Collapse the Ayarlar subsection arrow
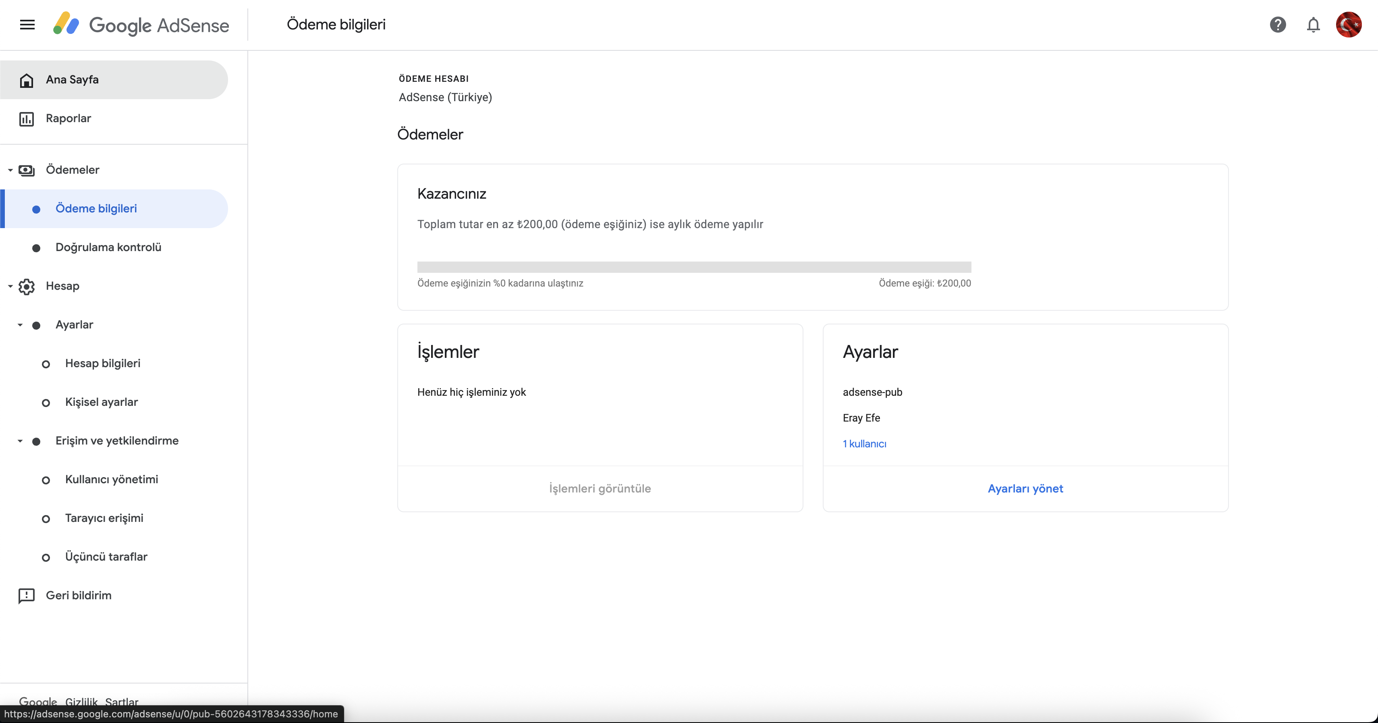The width and height of the screenshot is (1378, 723). [x=20, y=325]
